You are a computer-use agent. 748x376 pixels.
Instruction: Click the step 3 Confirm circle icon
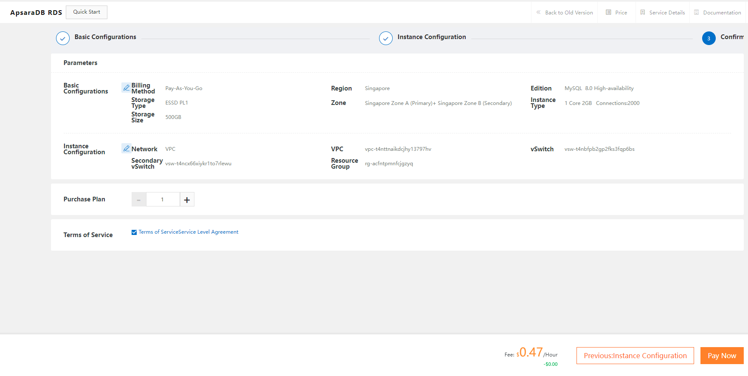pyautogui.click(x=709, y=38)
